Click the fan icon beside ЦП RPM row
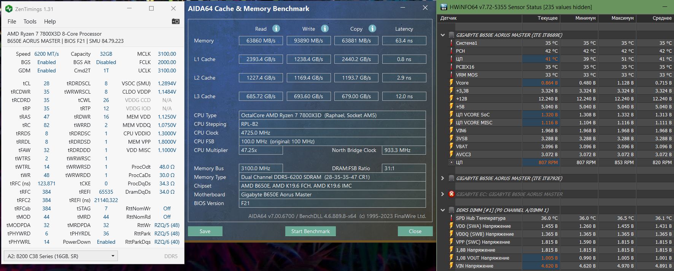674x271 pixels. [451, 162]
